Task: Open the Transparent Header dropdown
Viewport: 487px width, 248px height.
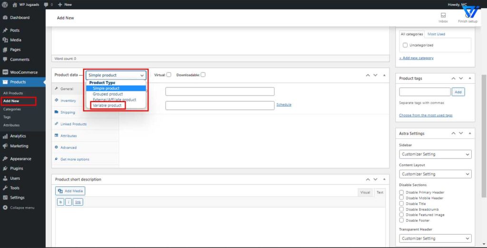Action: click(x=435, y=238)
